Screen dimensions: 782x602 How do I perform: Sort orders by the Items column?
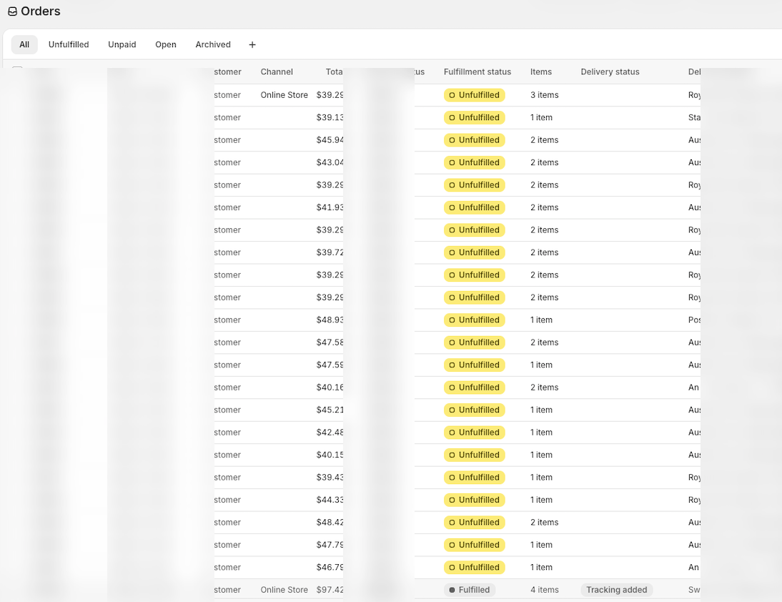point(540,71)
